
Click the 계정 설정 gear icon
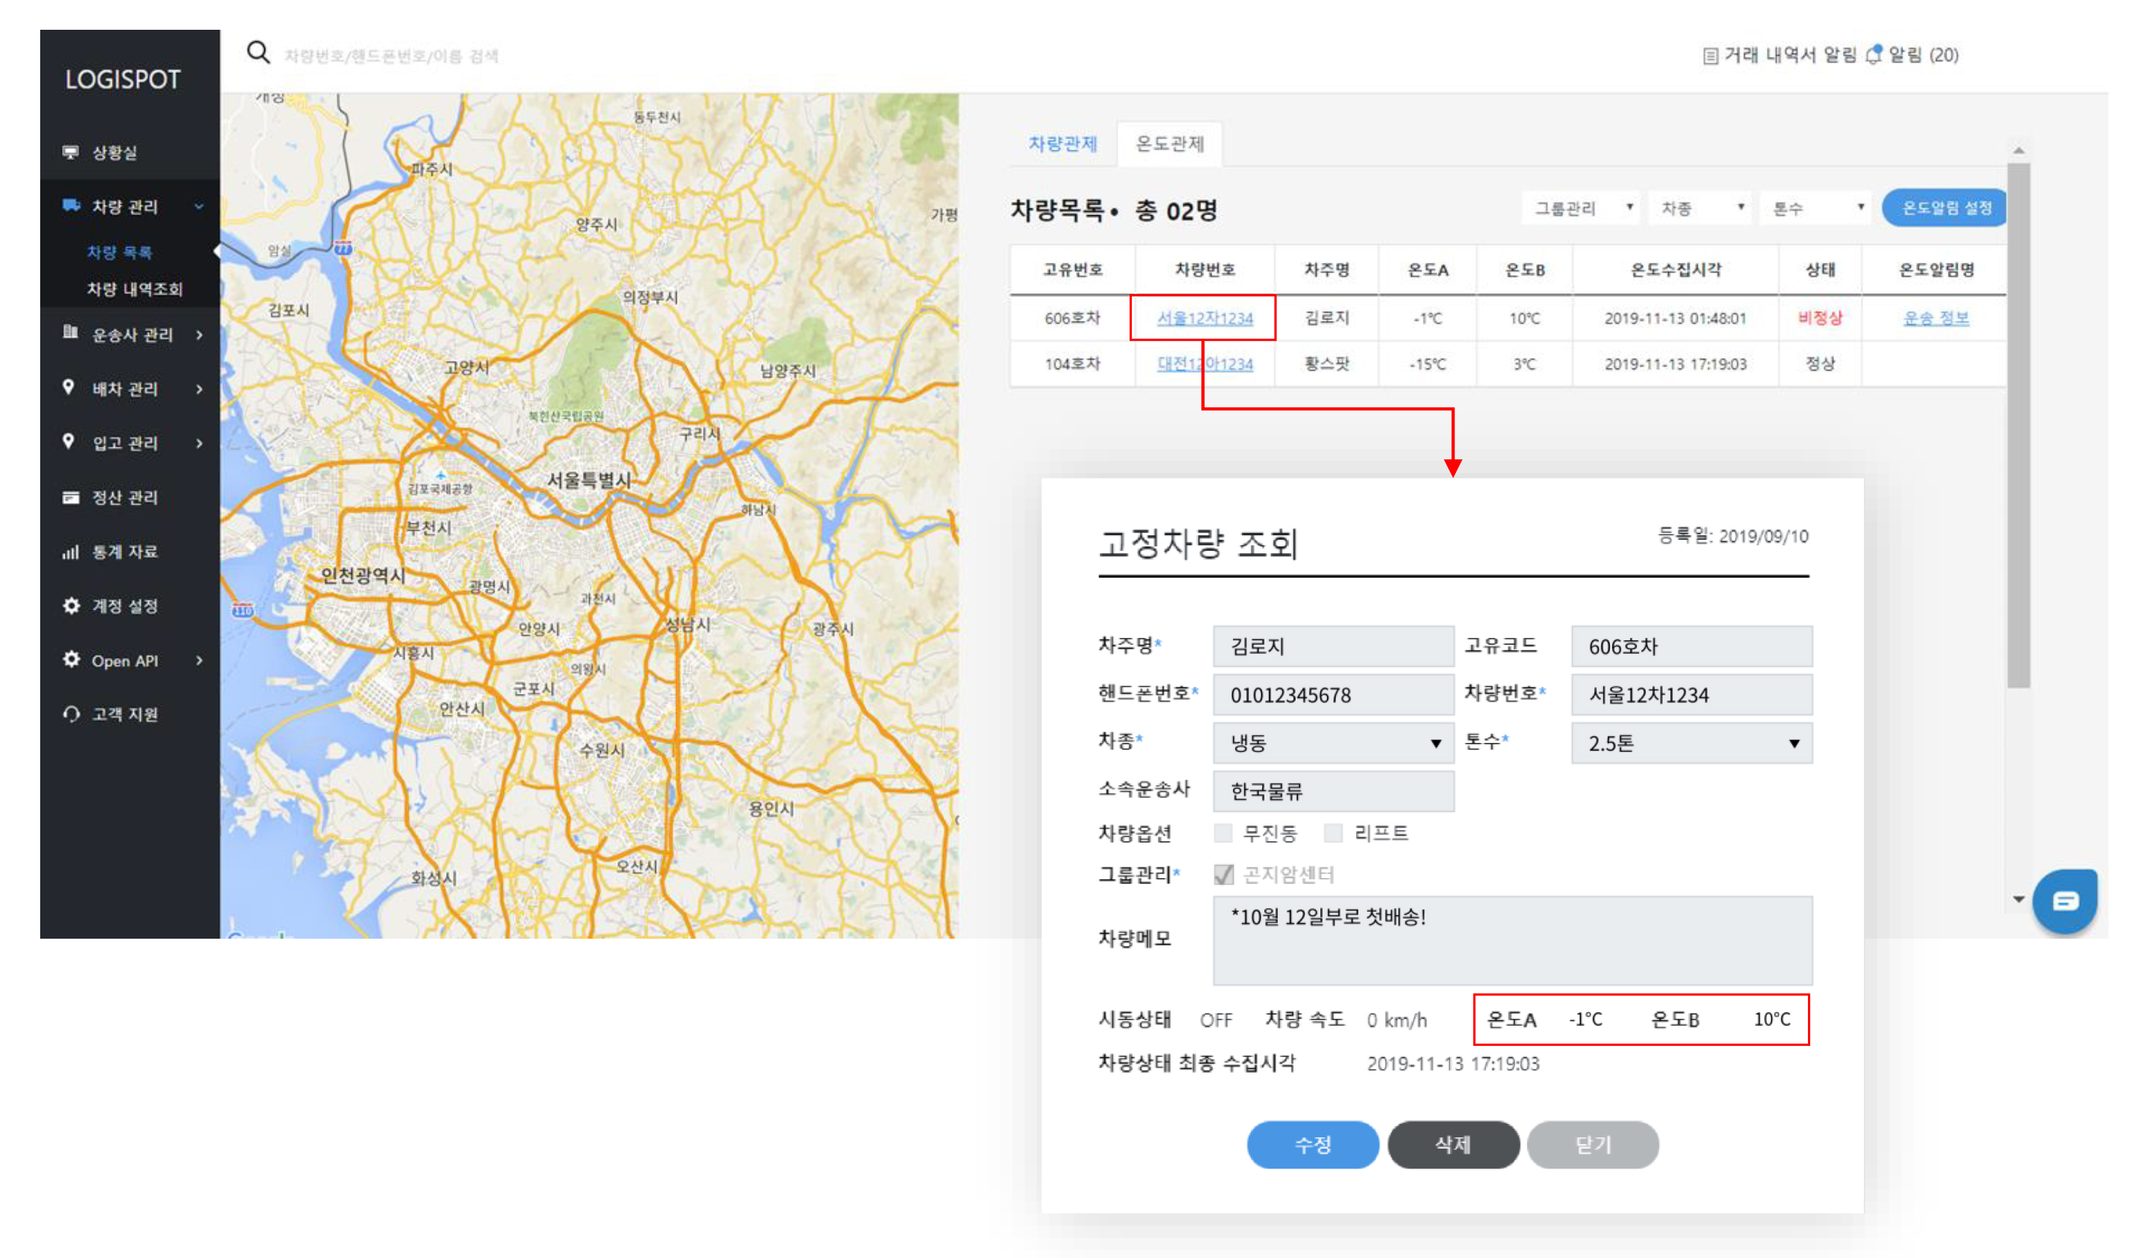point(71,606)
